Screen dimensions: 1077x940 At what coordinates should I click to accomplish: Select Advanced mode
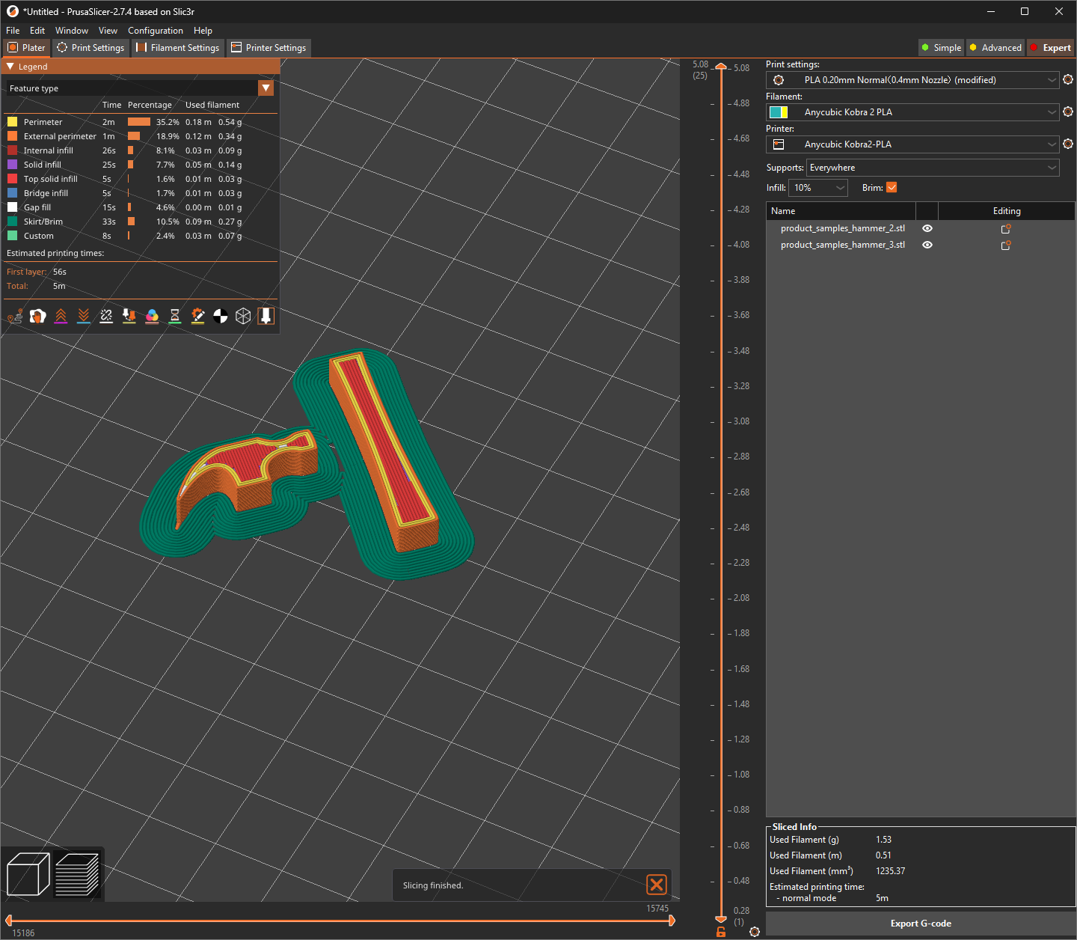tap(995, 48)
